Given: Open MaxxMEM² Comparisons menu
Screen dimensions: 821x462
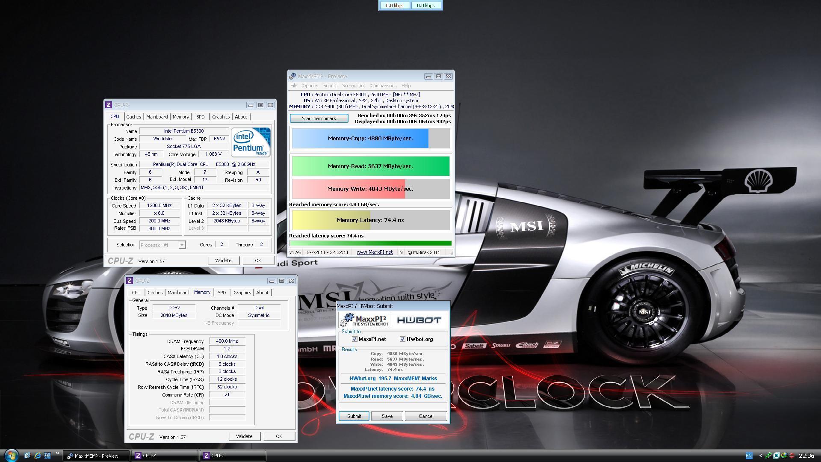Looking at the screenshot, I should coord(383,86).
